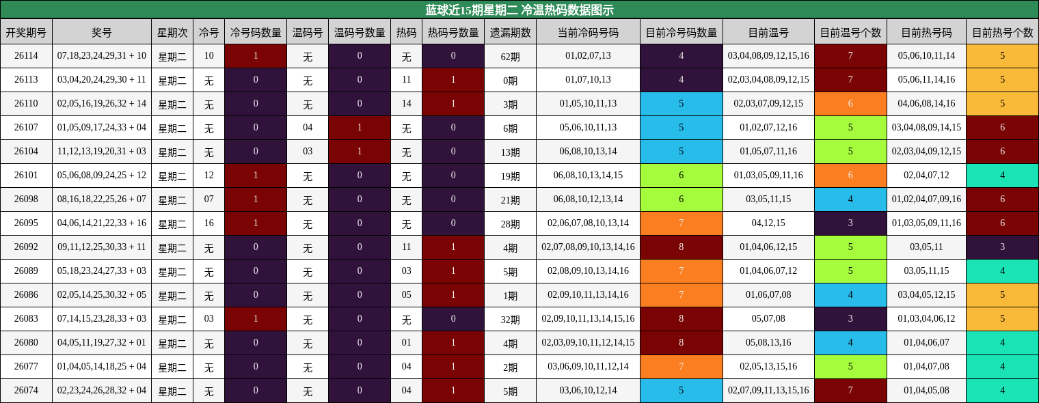
Task: Select prize numbers 09,11,12,25,30,33 + 11
Action: pos(102,247)
